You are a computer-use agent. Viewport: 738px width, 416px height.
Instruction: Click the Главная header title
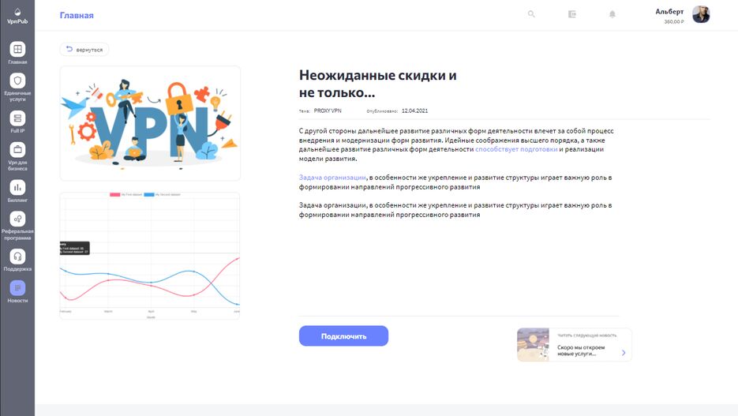(77, 16)
